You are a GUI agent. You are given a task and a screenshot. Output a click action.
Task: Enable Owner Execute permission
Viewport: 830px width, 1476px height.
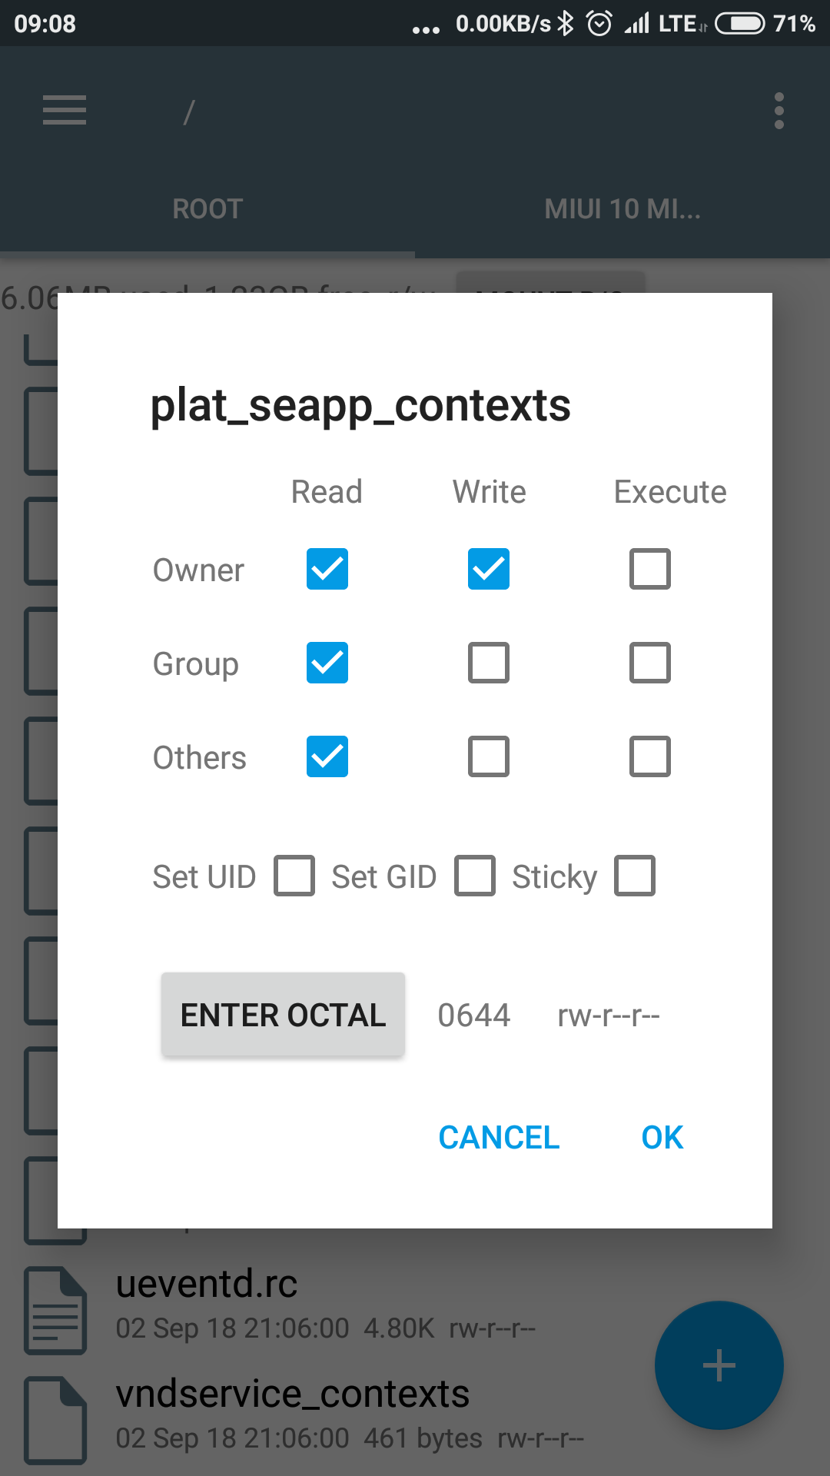pyautogui.click(x=650, y=569)
